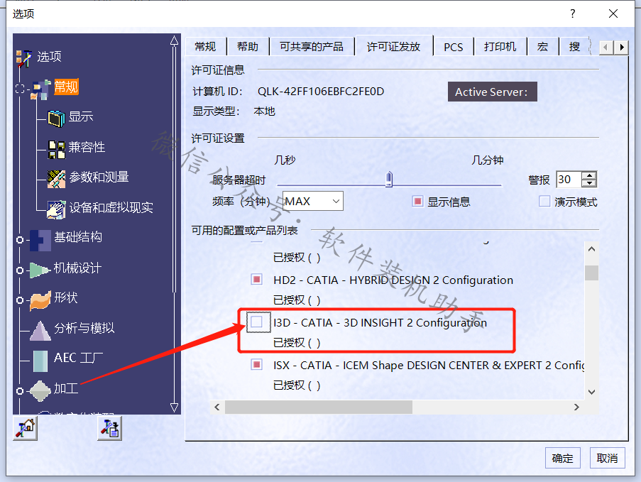Check the I3D 3D INSIGHT 2 checkbox

(257, 322)
